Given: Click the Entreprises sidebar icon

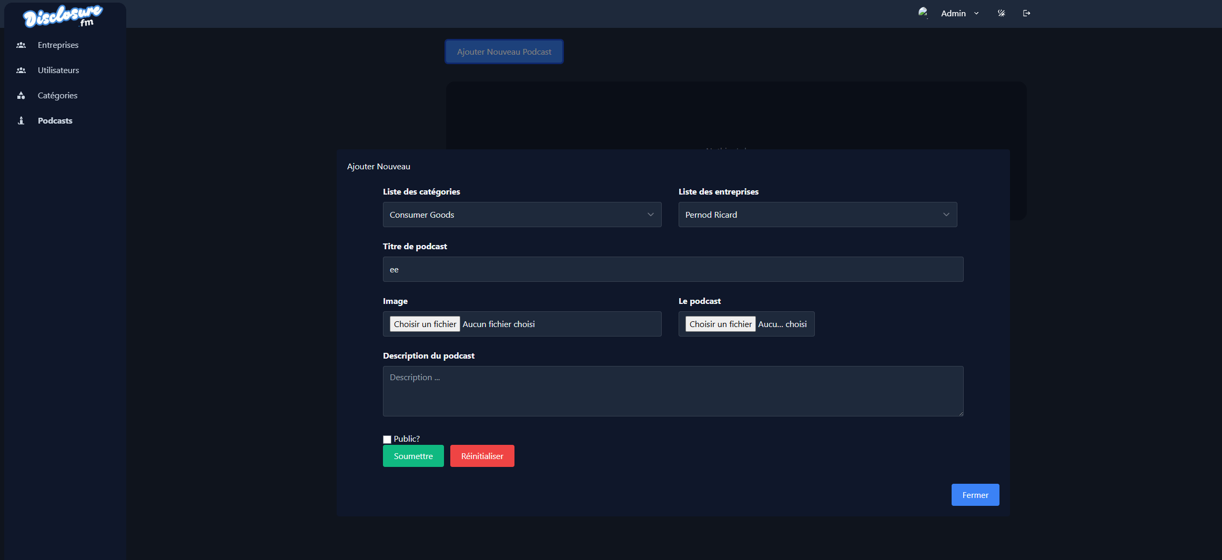Looking at the screenshot, I should pos(21,45).
